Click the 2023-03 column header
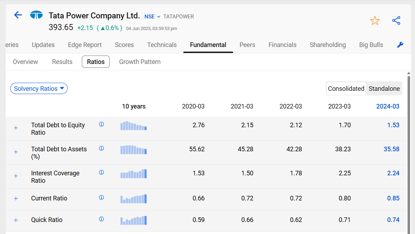The height and width of the screenshot is (234, 415). click(339, 106)
